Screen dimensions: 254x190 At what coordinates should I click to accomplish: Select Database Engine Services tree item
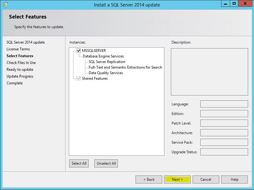(x=103, y=56)
